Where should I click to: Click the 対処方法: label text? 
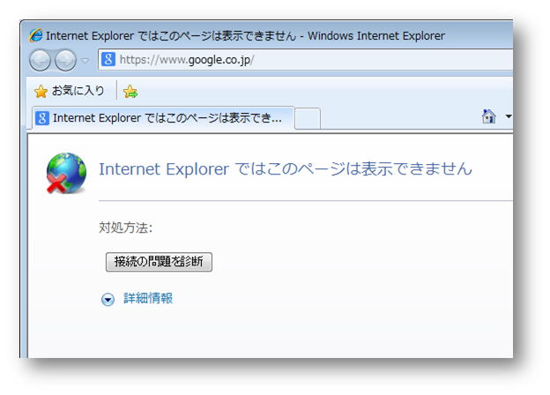click(x=125, y=227)
